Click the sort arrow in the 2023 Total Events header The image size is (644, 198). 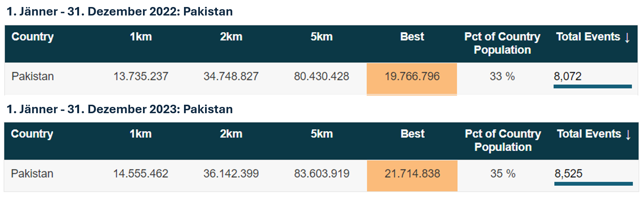coord(628,135)
